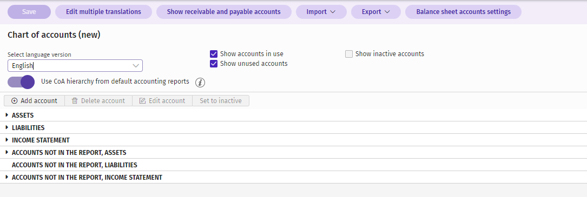Uncheck Show accounts in use
This screenshot has width=587, height=197.
214,54
